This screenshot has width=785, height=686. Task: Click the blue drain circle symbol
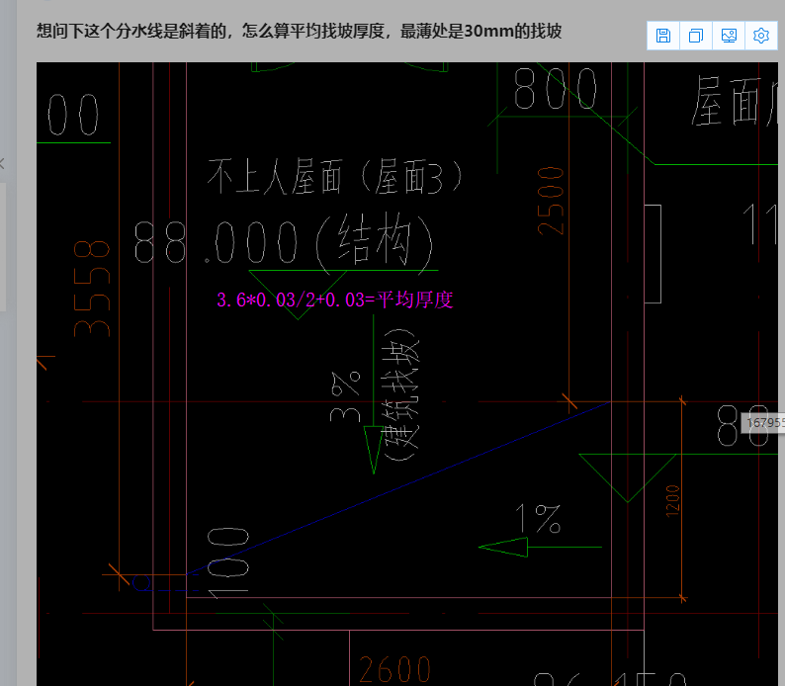[141, 583]
